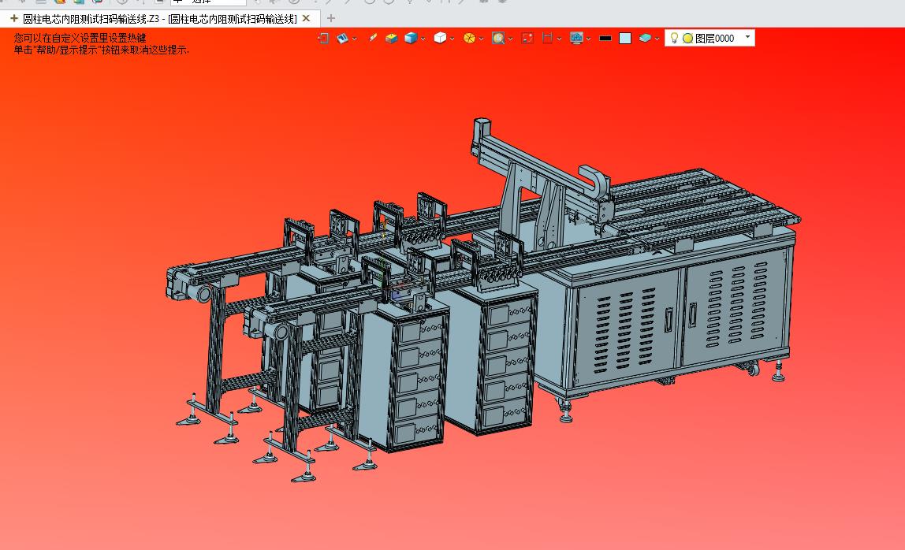
Task: Click the orange section view icon
Action: (469, 38)
